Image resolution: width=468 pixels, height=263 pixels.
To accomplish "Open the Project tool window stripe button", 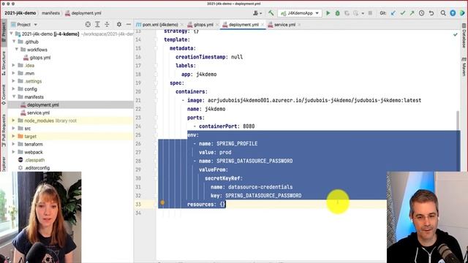I will (x=4, y=31).
